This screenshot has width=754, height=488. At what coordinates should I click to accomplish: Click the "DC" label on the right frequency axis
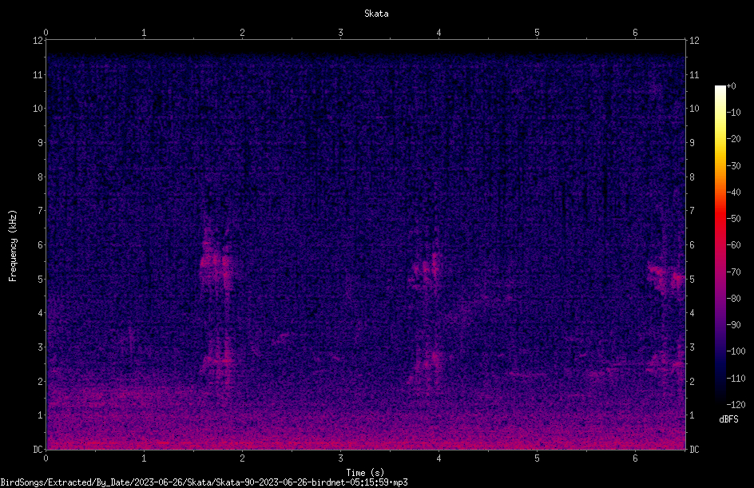[x=694, y=450]
